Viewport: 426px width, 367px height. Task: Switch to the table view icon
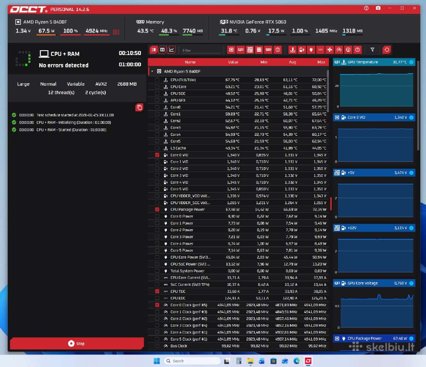tap(162, 50)
